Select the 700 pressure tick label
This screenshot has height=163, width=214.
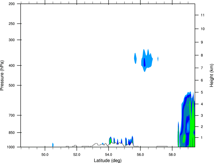click(12, 115)
